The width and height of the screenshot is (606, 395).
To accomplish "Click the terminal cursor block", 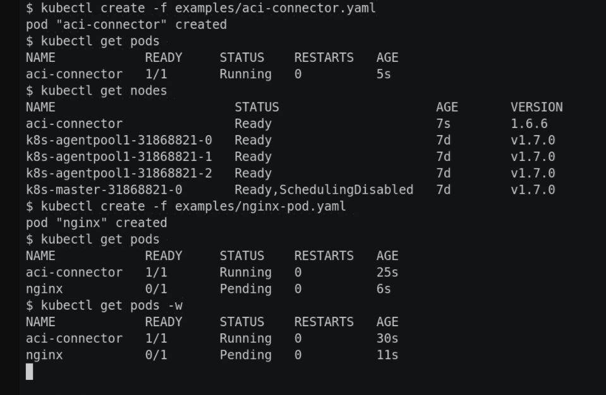I will tap(29, 372).
